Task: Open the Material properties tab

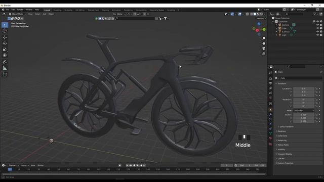Action: [270, 138]
